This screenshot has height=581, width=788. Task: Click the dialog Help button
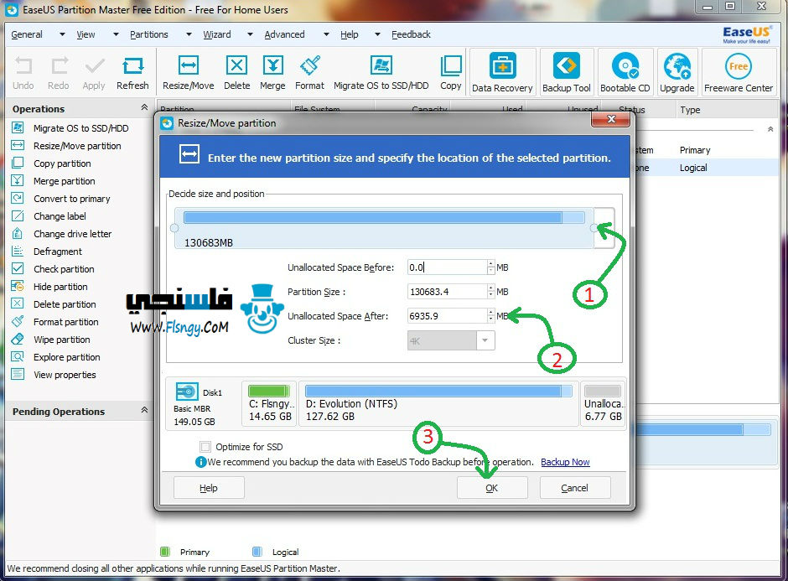(x=209, y=487)
